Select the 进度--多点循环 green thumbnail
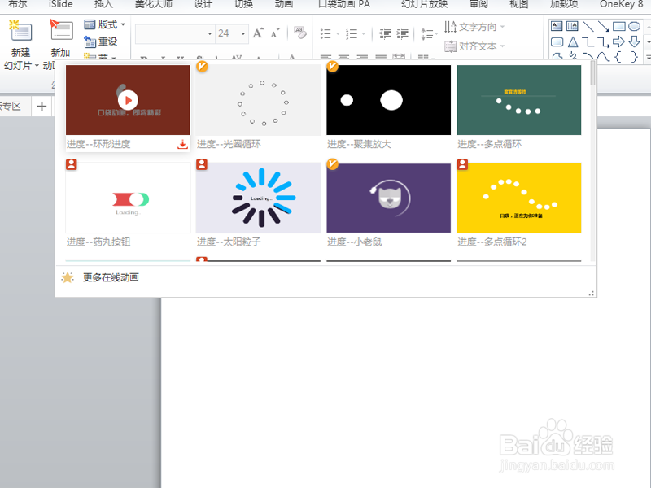Image resolution: width=651 pixels, height=488 pixels. [519, 99]
